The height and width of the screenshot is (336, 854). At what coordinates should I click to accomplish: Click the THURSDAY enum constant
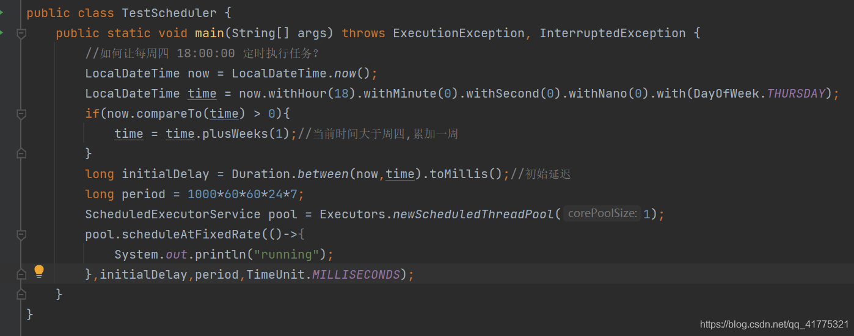click(796, 93)
